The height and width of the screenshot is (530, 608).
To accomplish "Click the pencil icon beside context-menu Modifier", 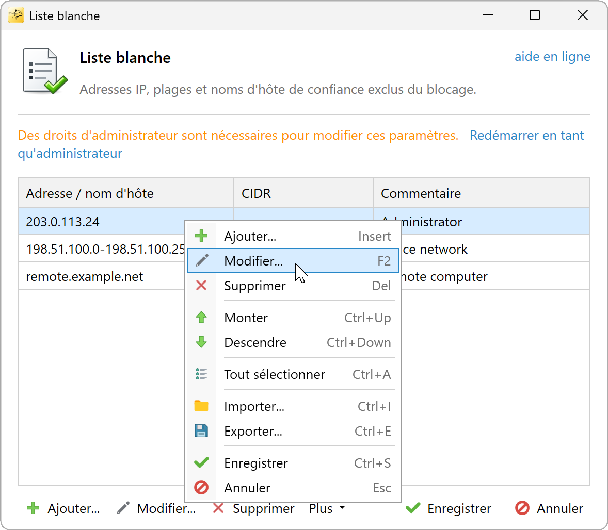I will click(x=202, y=260).
